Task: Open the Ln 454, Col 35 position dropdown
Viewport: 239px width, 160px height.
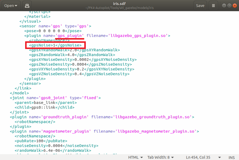Action: click(x=203, y=157)
